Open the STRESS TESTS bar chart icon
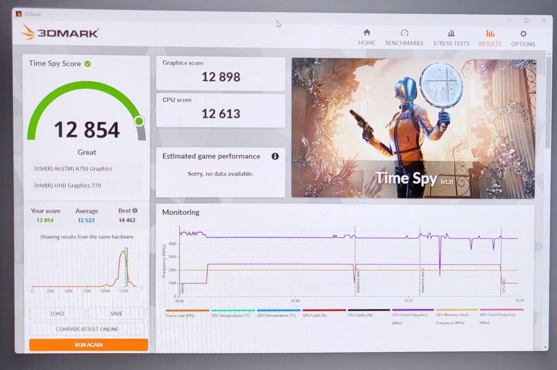 click(451, 33)
